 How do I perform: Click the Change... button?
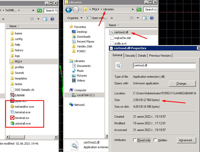coord(182,84)
